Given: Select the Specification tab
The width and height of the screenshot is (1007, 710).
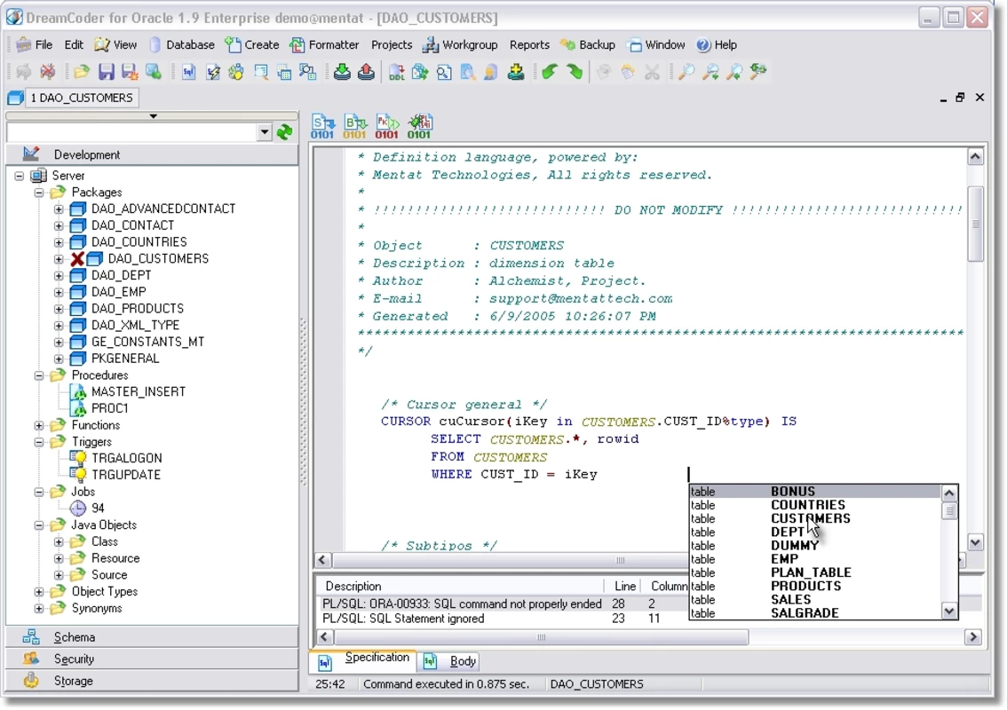Looking at the screenshot, I should (365, 660).
